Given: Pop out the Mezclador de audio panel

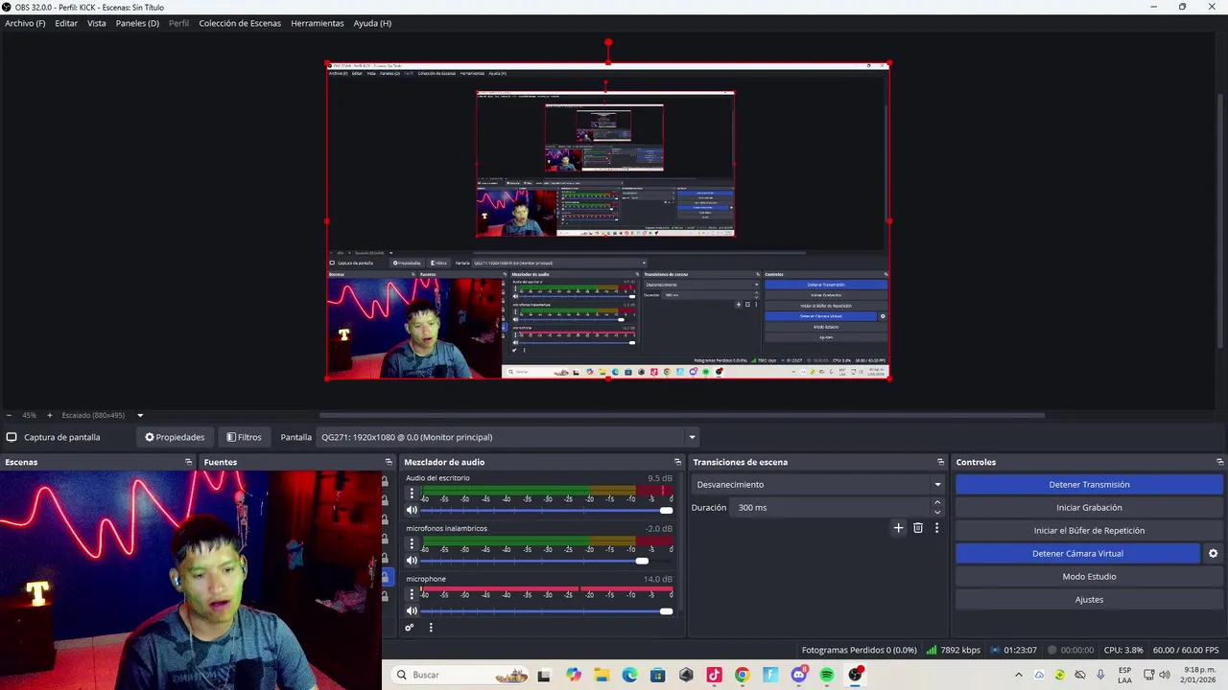Looking at the screenshot, I should [x=677, y=462].
